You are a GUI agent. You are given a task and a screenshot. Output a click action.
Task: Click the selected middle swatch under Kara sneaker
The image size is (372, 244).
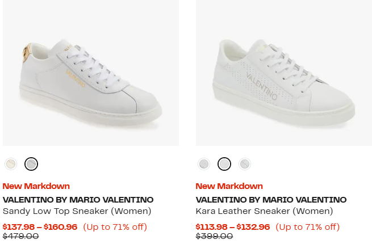pos(224,164)
